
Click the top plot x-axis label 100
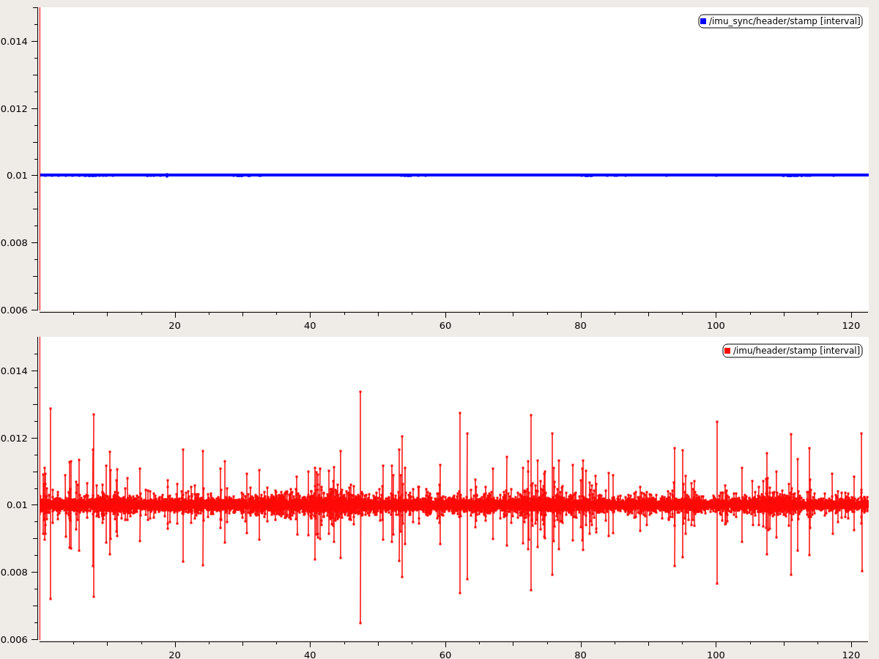click(x=716, y=325)
